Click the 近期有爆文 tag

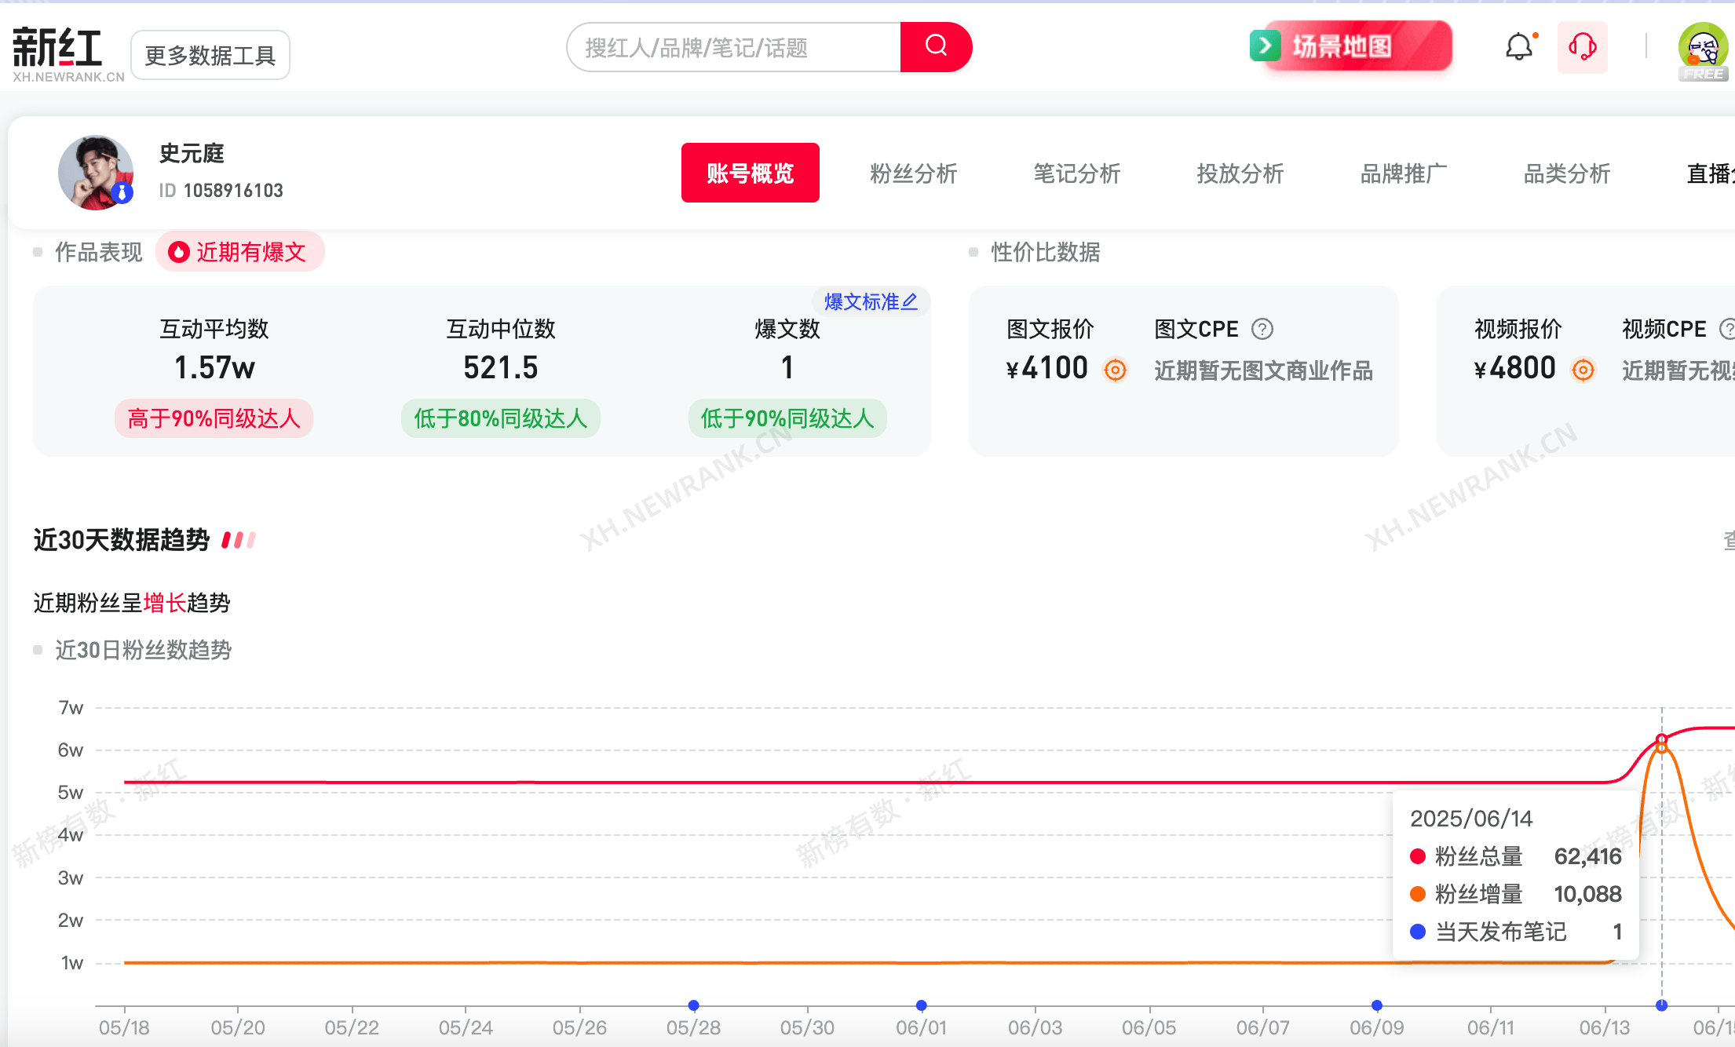[240, 252]
